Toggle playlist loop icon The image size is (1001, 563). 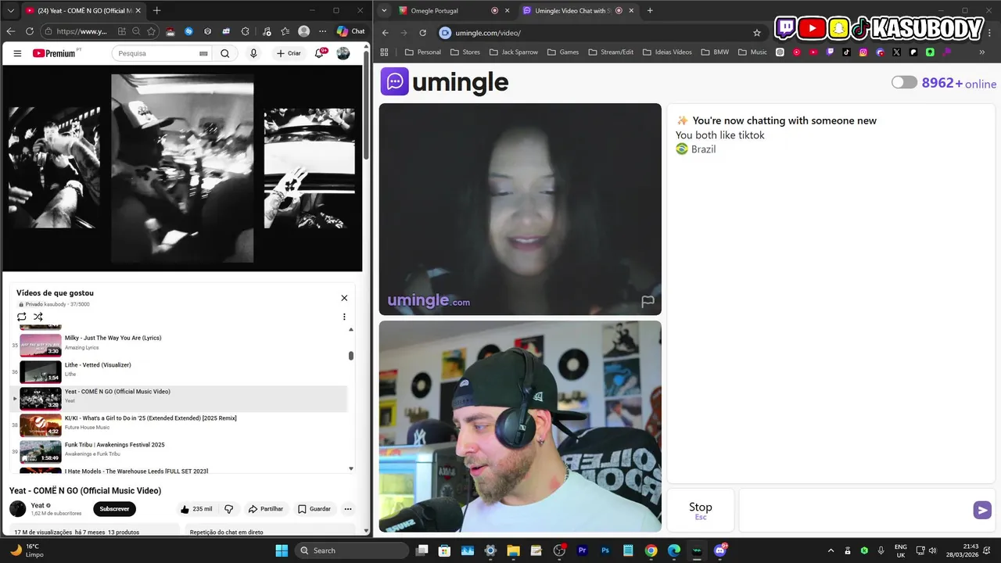pos(22,317)
